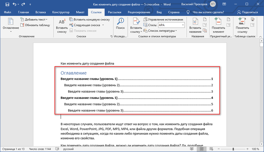264x152 pixels.
Task: Expand the Следующая сноска arrow
Action: [103, 25]
